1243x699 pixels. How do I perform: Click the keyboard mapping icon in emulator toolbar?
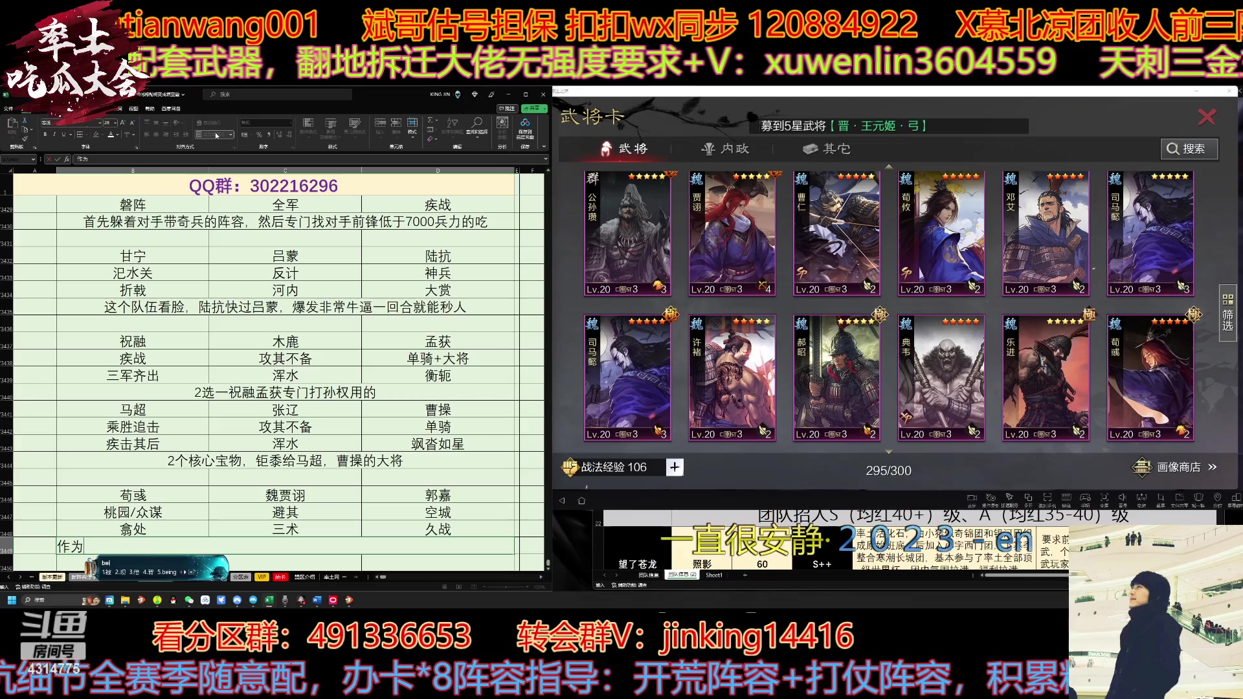pos(1066,498)
